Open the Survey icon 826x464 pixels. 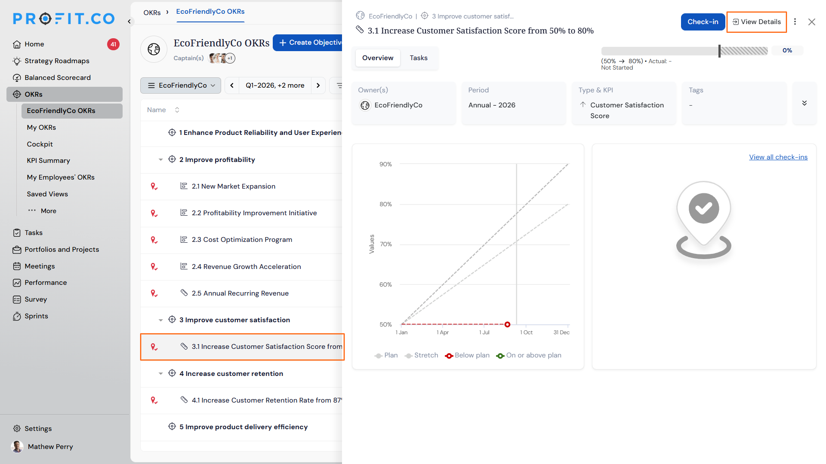17,299
